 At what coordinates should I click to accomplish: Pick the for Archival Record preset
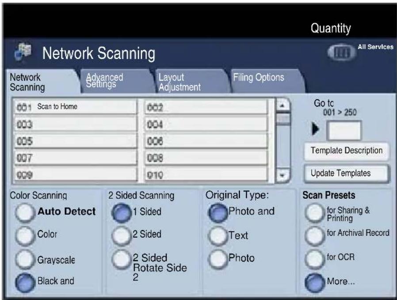pyautogui.click(x=314, y=236)
